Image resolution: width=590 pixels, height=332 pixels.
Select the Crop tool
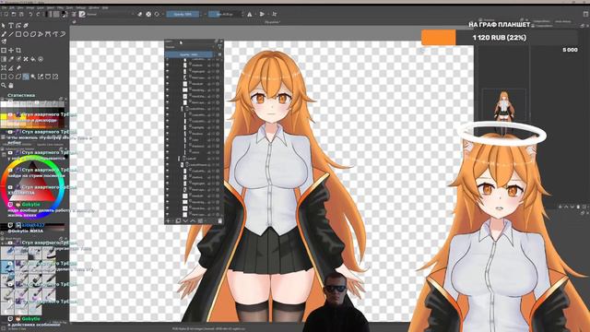pos(18,50)
